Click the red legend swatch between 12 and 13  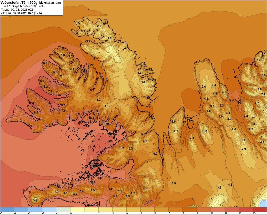tap(246, 210)
